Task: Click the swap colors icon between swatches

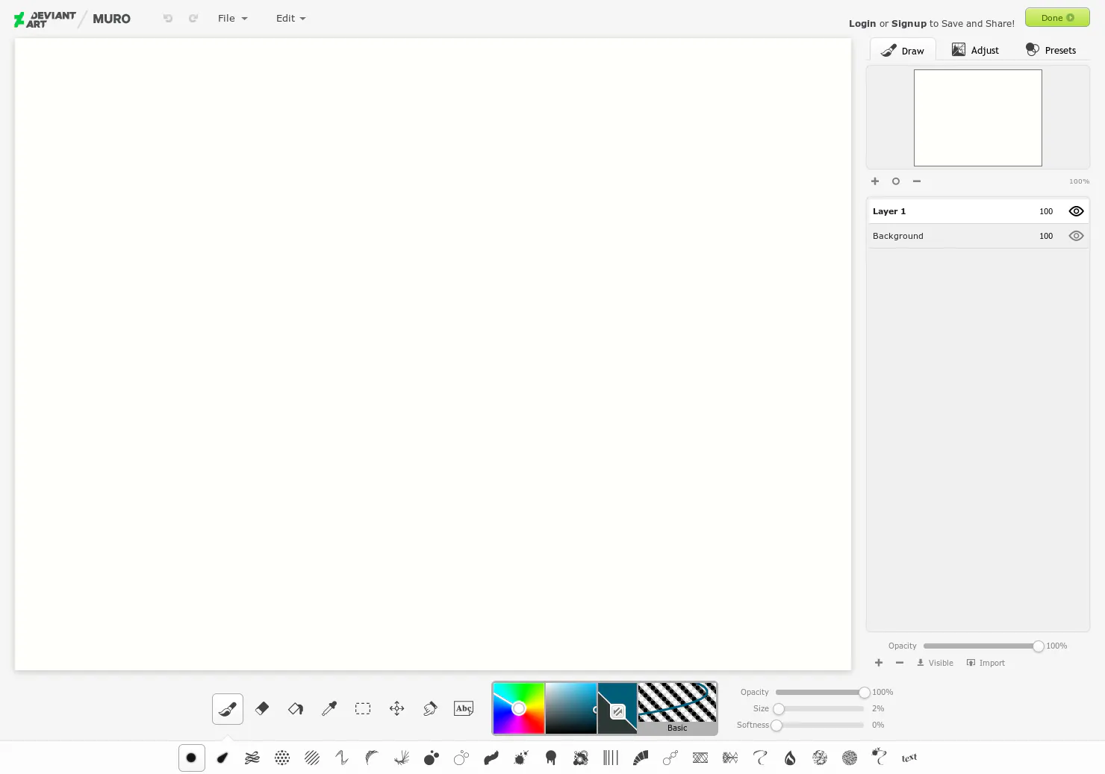Action: [x=617, y=711]
